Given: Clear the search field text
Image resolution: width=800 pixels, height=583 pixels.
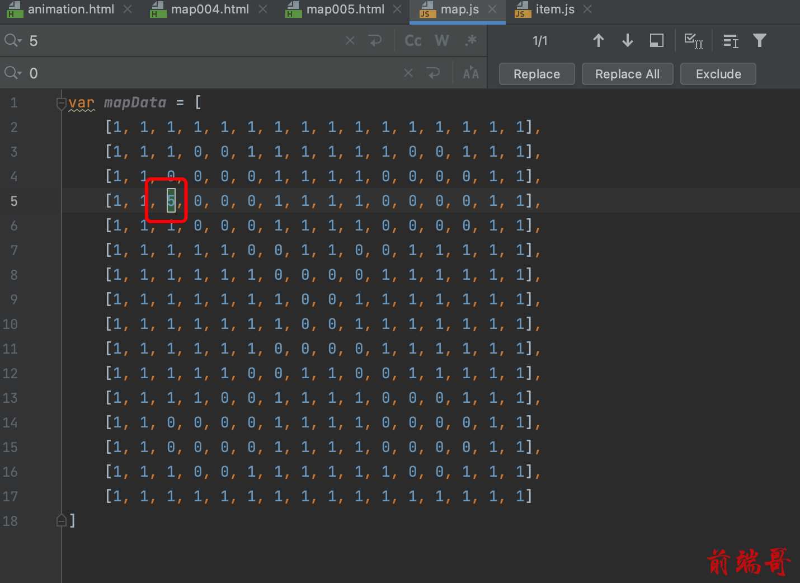Looking at the screenshot, I should (350, 40).
